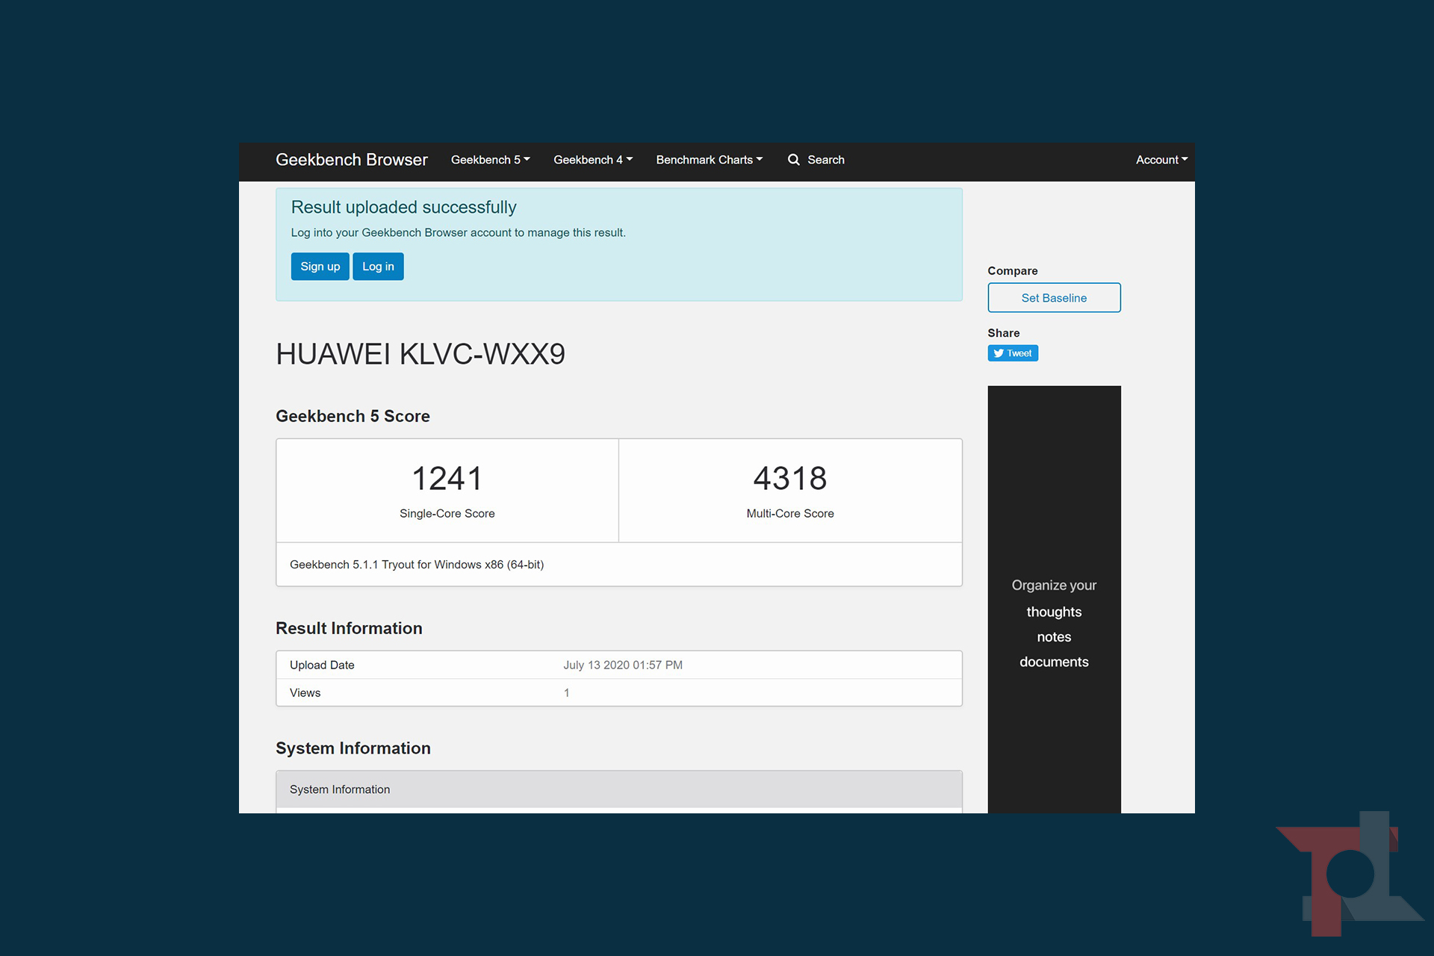This screenshot has width=1434, height=956.
Task: Click the HUAWEI KLVC-WXX9 title heading
Action: [420, 354]
